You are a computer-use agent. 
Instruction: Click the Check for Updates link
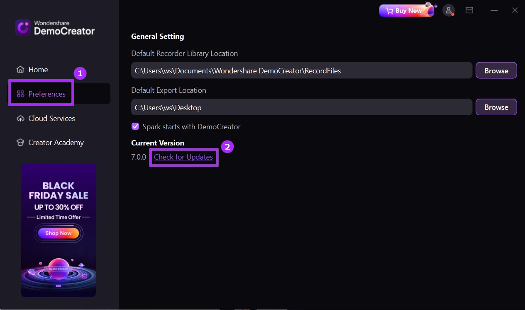(183, 157)
